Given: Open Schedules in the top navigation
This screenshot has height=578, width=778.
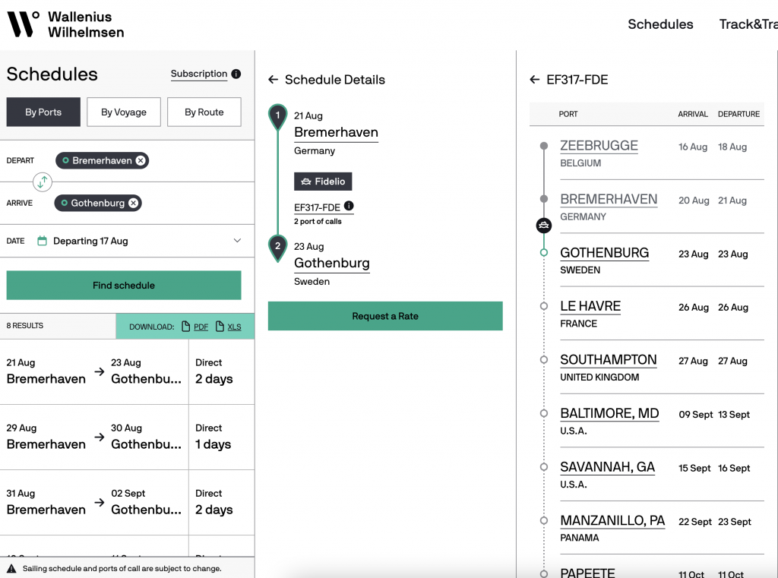Looking at the screenshot, I should [660, 24].
